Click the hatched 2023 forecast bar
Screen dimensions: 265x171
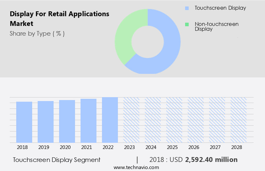[131, 120]
